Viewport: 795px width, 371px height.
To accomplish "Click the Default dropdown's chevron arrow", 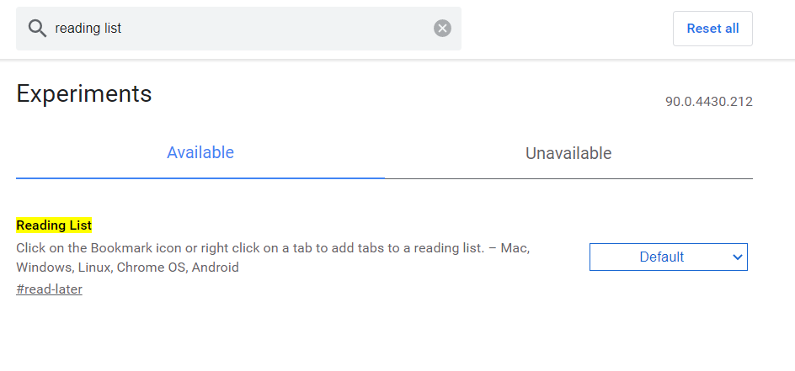I will coord(738,257).
